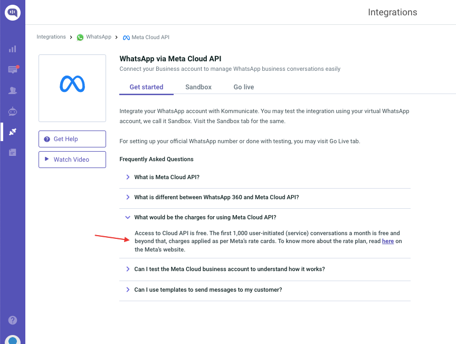Open the bot icon in sidebar
Viewport: 456px width, 344px height.
(x=13, y=111)
